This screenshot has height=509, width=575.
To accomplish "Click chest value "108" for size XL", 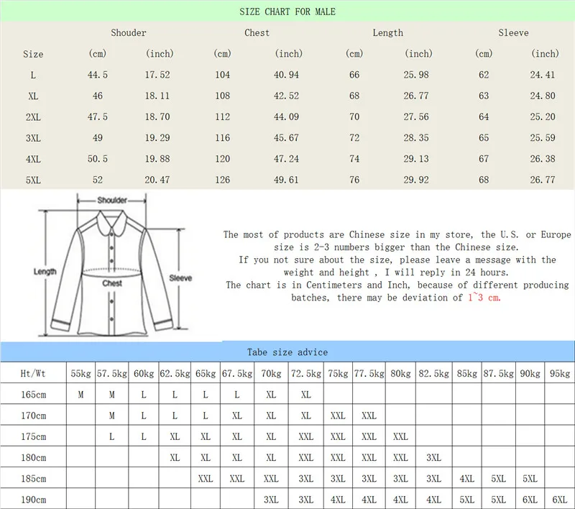I will coord(223,96).
